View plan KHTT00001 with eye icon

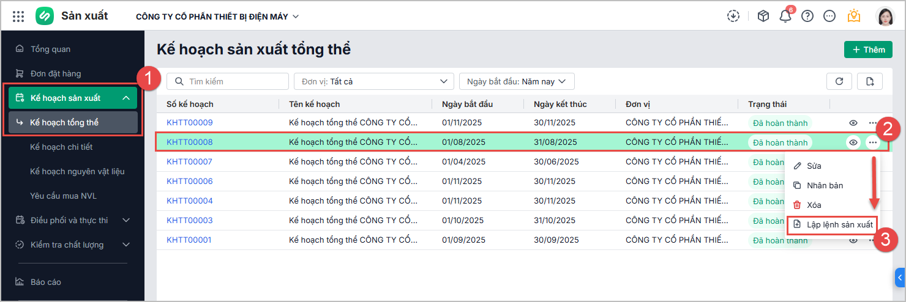point(853,240)
